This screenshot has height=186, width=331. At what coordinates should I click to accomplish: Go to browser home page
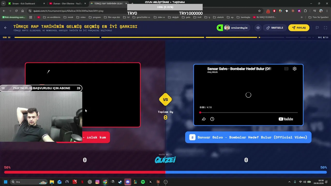point(22,11)
